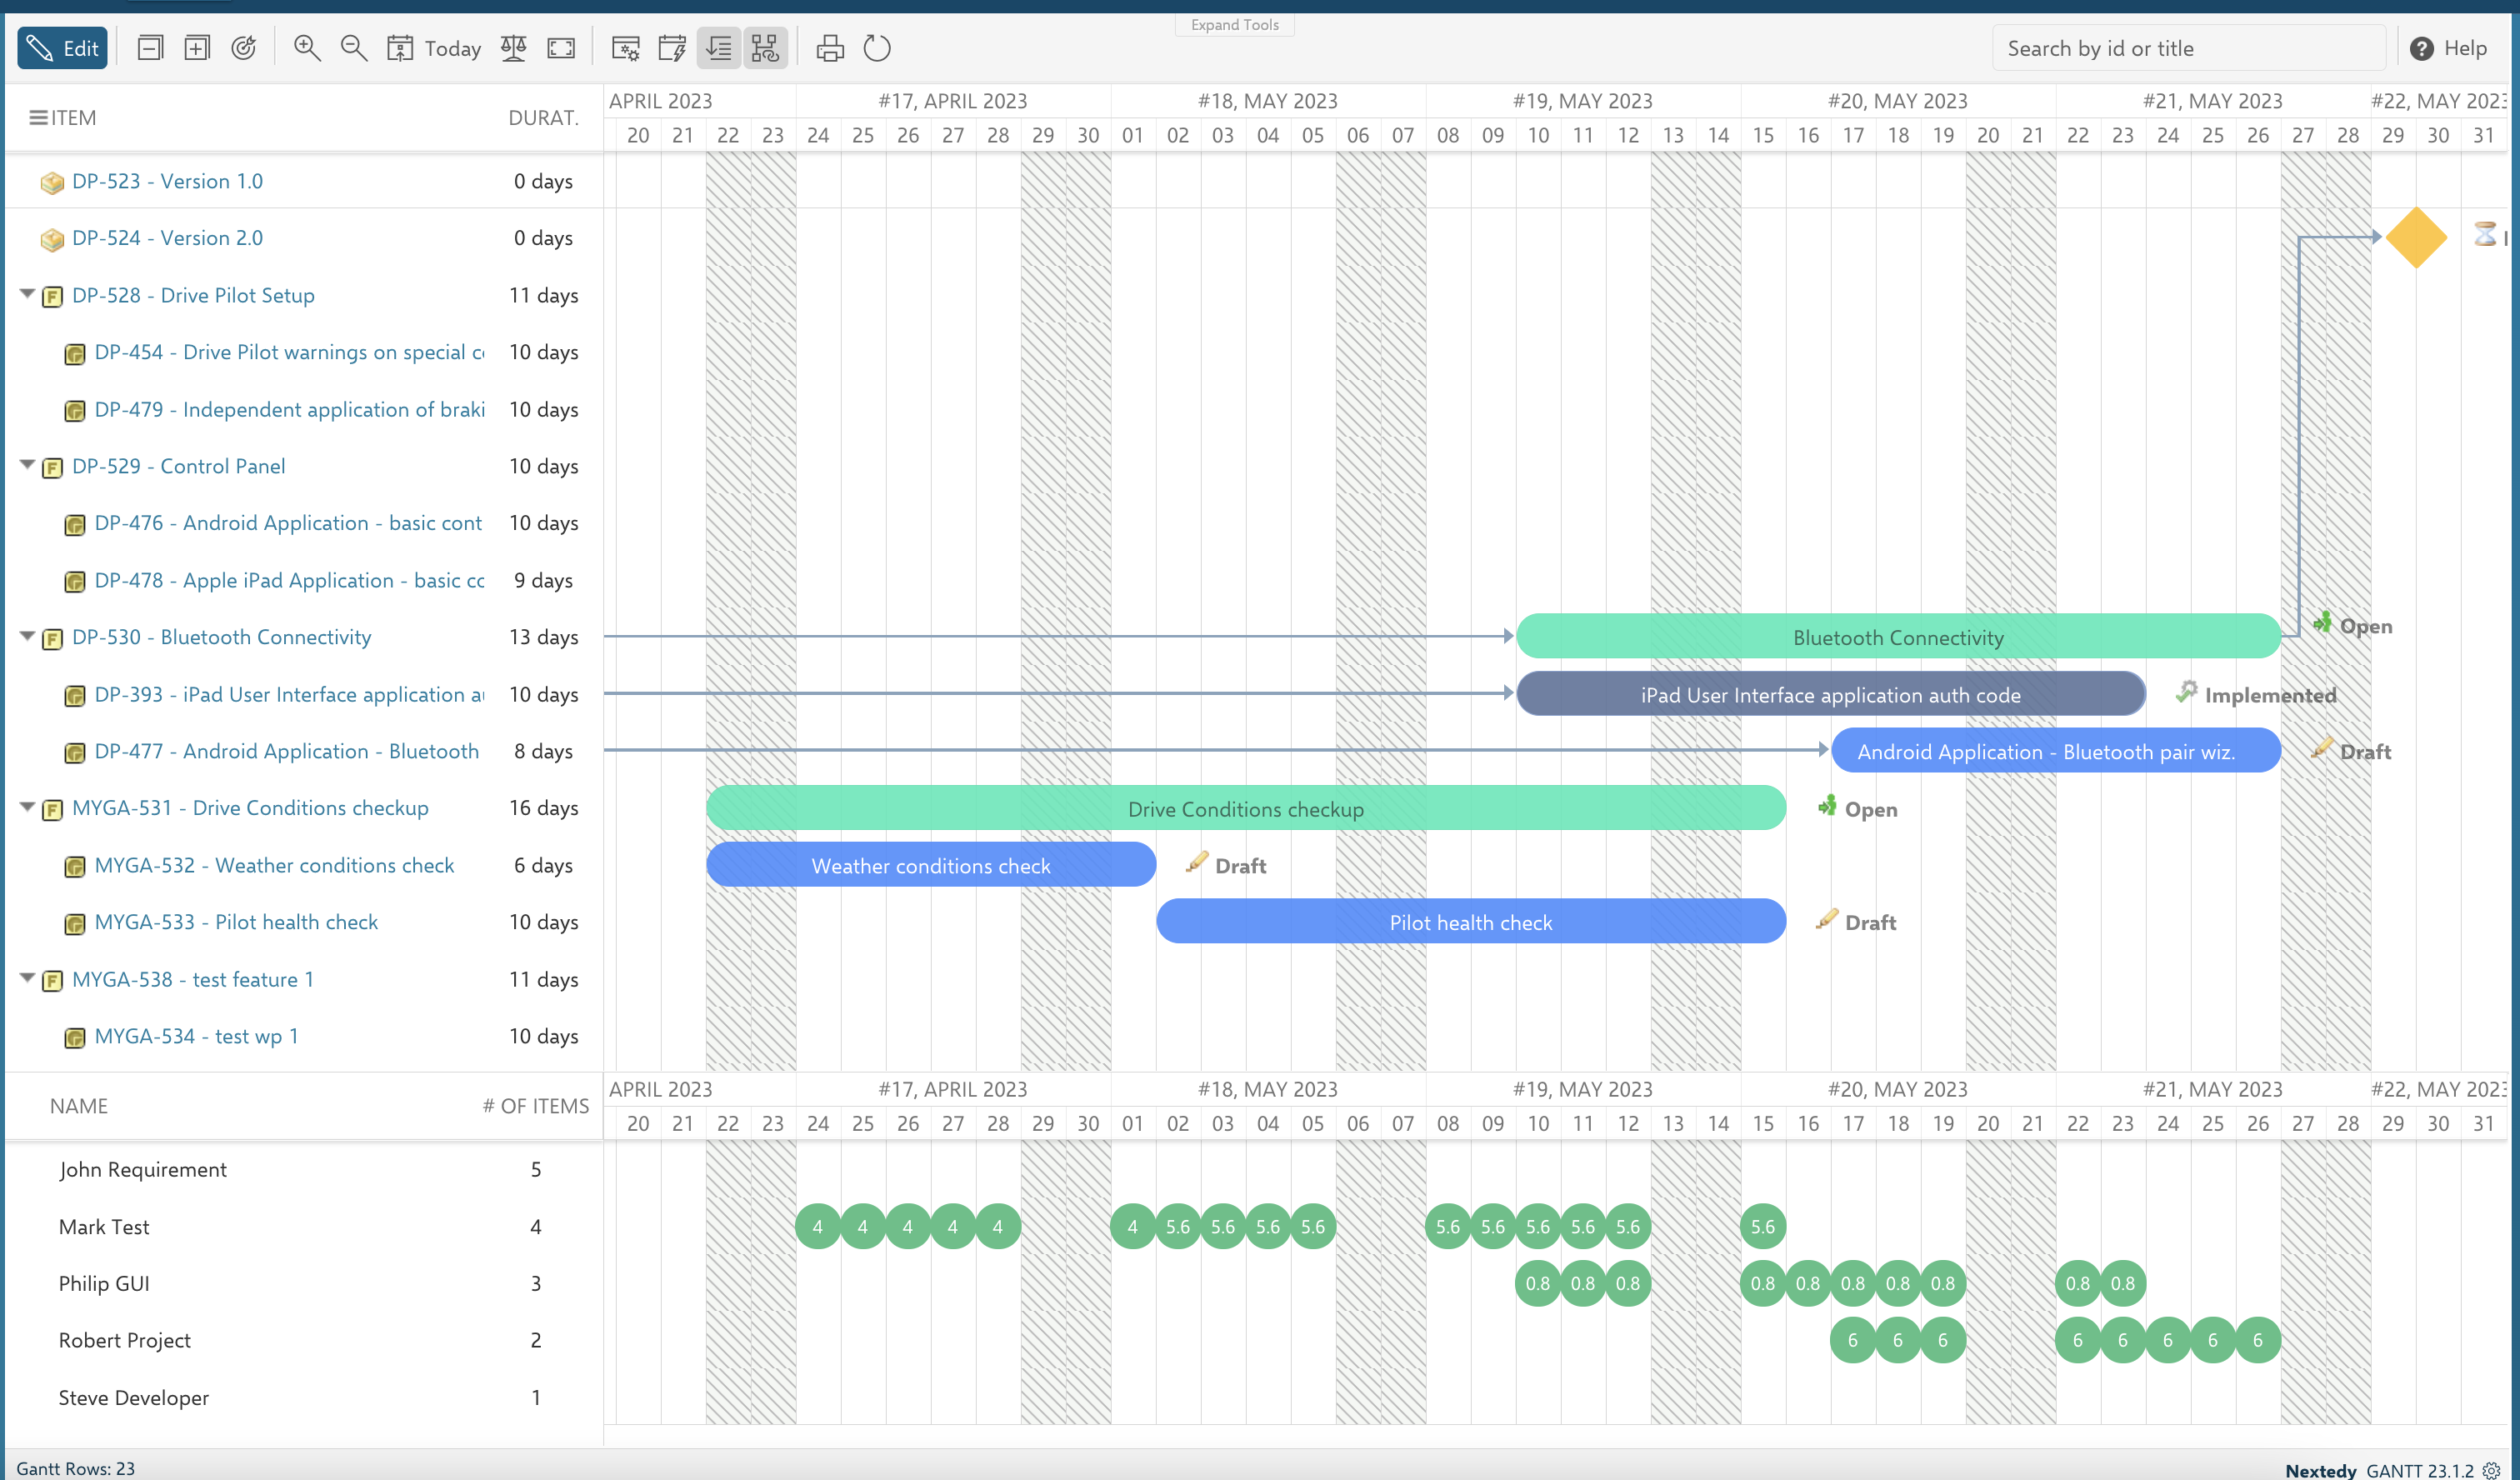
Task: Collapse the DP-530 Bluetooth Connectivity row
Action: pos(28,636)
